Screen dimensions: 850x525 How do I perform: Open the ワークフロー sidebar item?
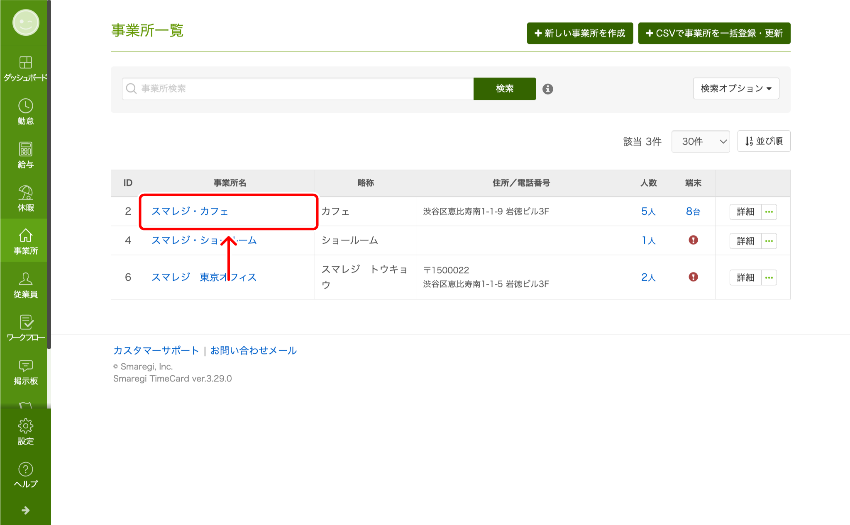click(26, 328)
